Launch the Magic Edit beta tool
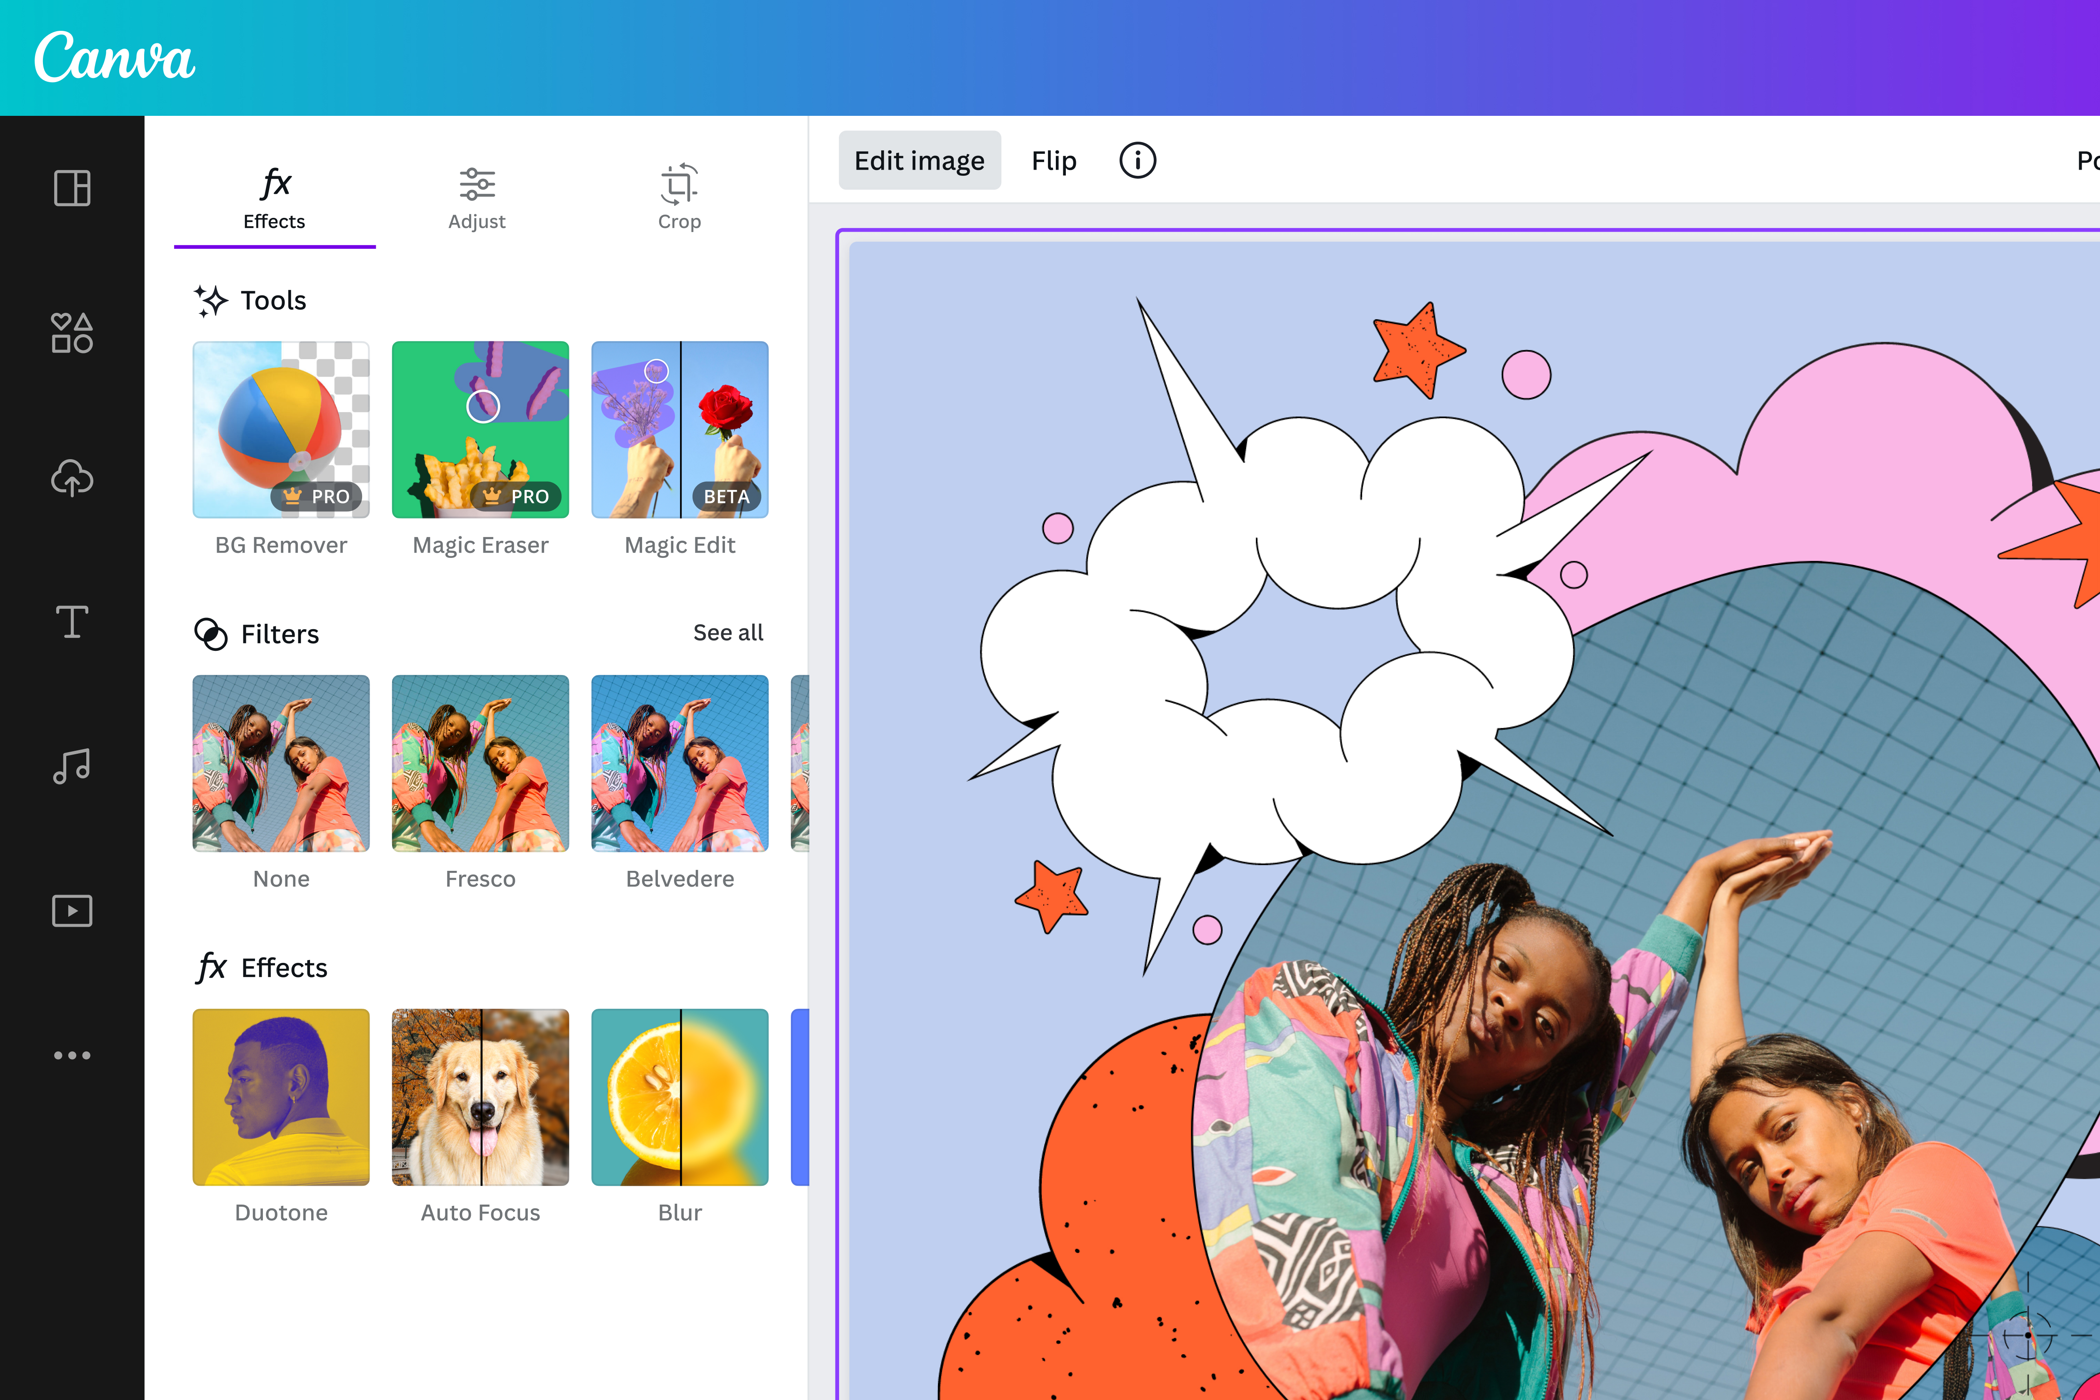2100x1400 pixels. (680, 430)
